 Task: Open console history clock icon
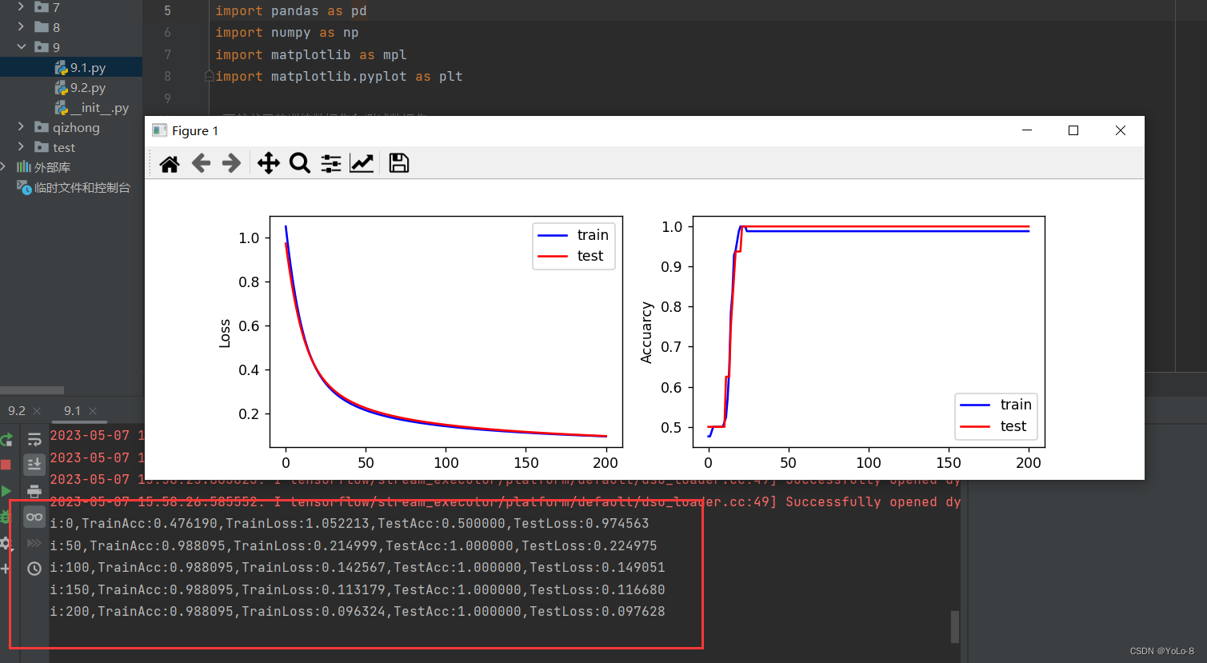(x=34, y=569)
